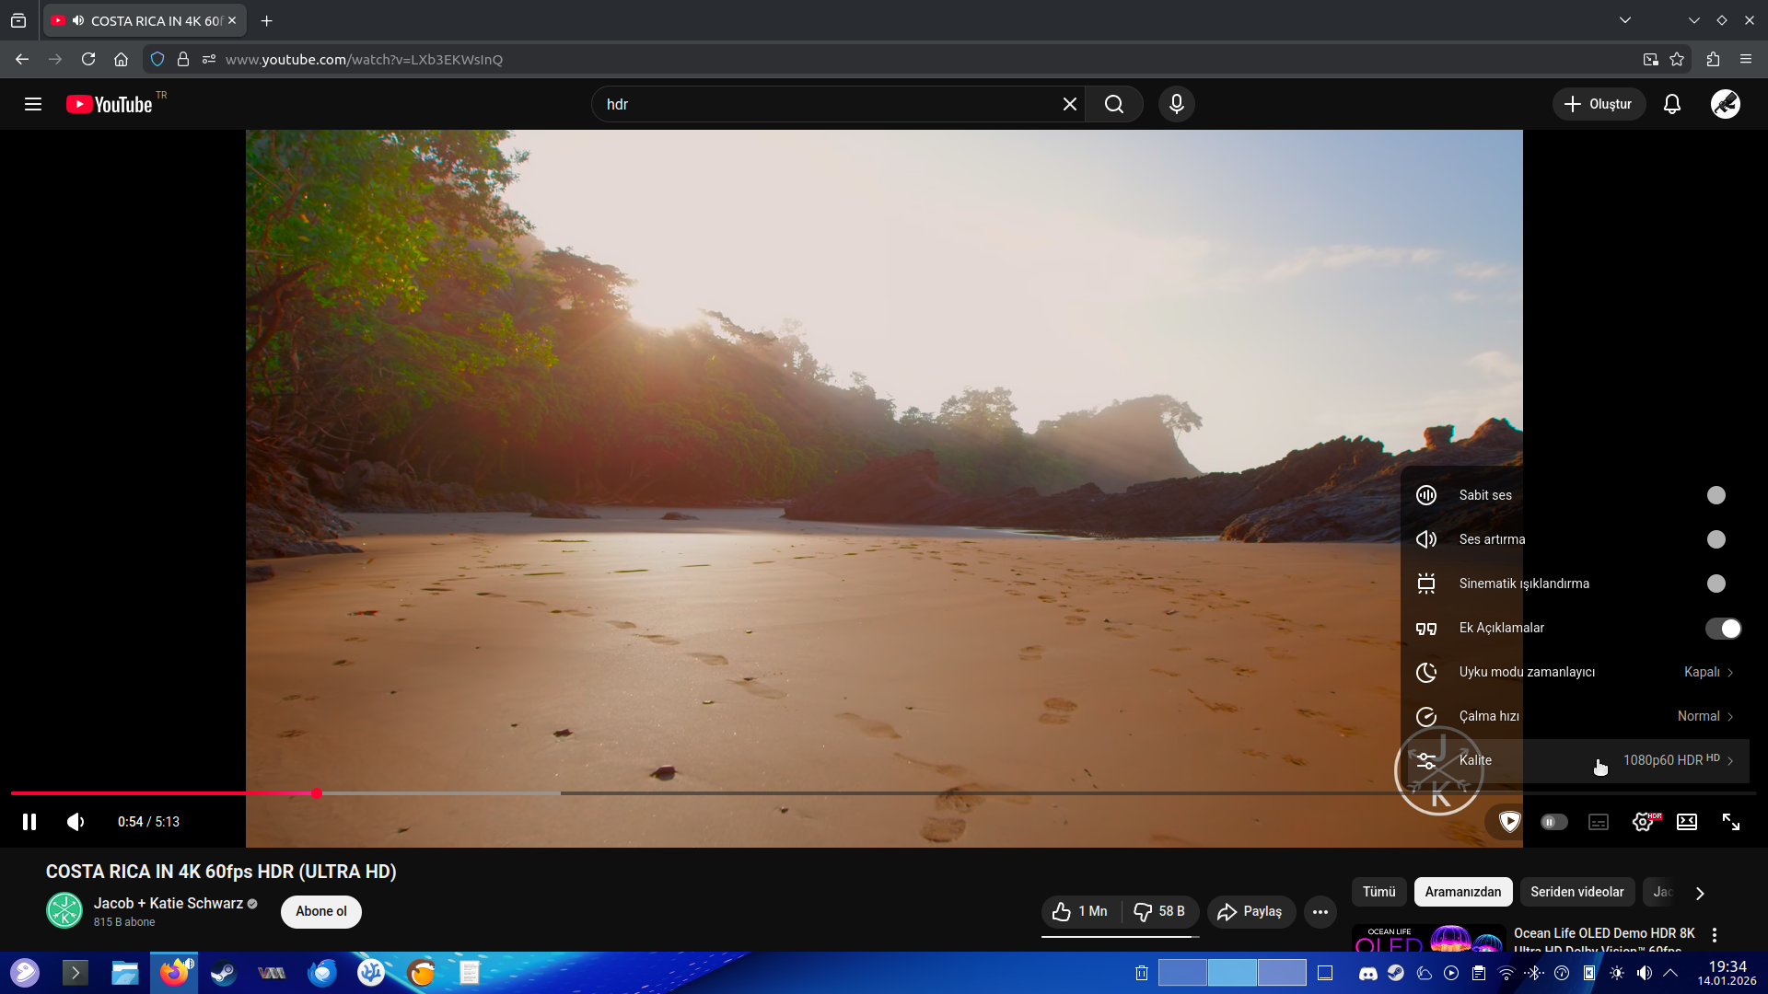Go back in the browser
The width and height of the screenshot is (1768, 994).
pyautogui.click(x=22, y=59)
